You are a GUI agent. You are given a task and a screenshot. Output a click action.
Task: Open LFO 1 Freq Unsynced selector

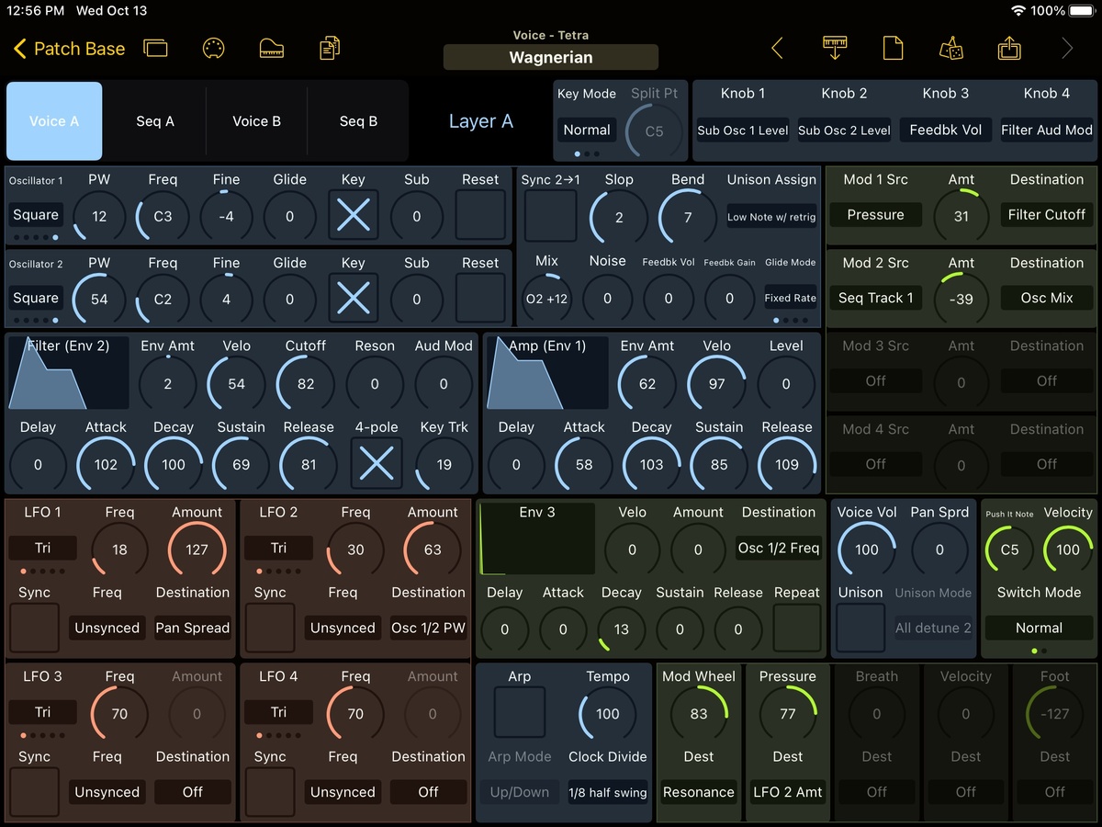107,629
